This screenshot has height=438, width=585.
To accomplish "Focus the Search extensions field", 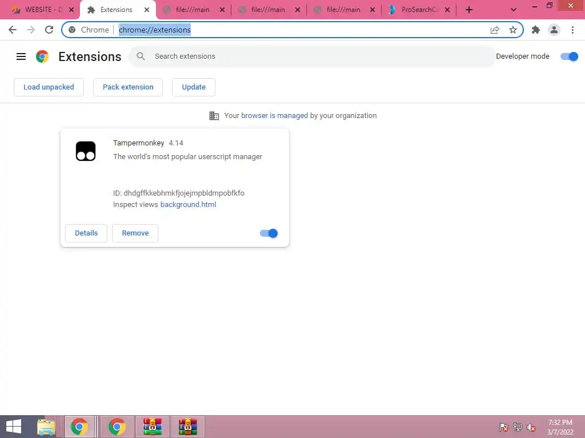I will coord(312,56).
